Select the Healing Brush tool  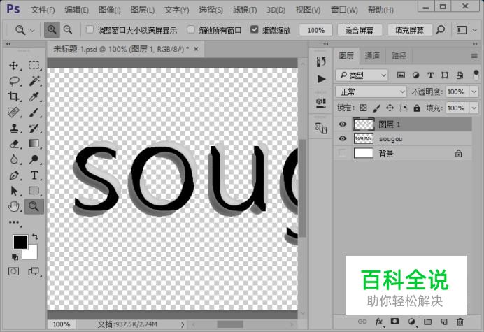13,113
